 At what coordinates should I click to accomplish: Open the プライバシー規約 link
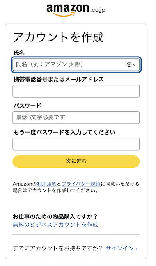tap(81, 184)
